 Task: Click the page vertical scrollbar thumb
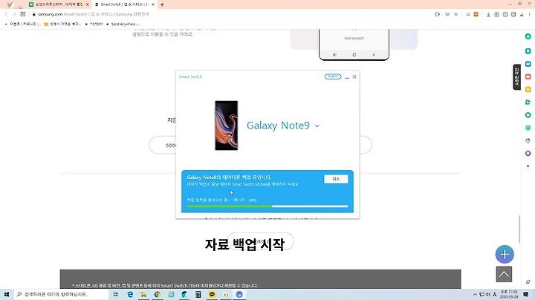519,229
